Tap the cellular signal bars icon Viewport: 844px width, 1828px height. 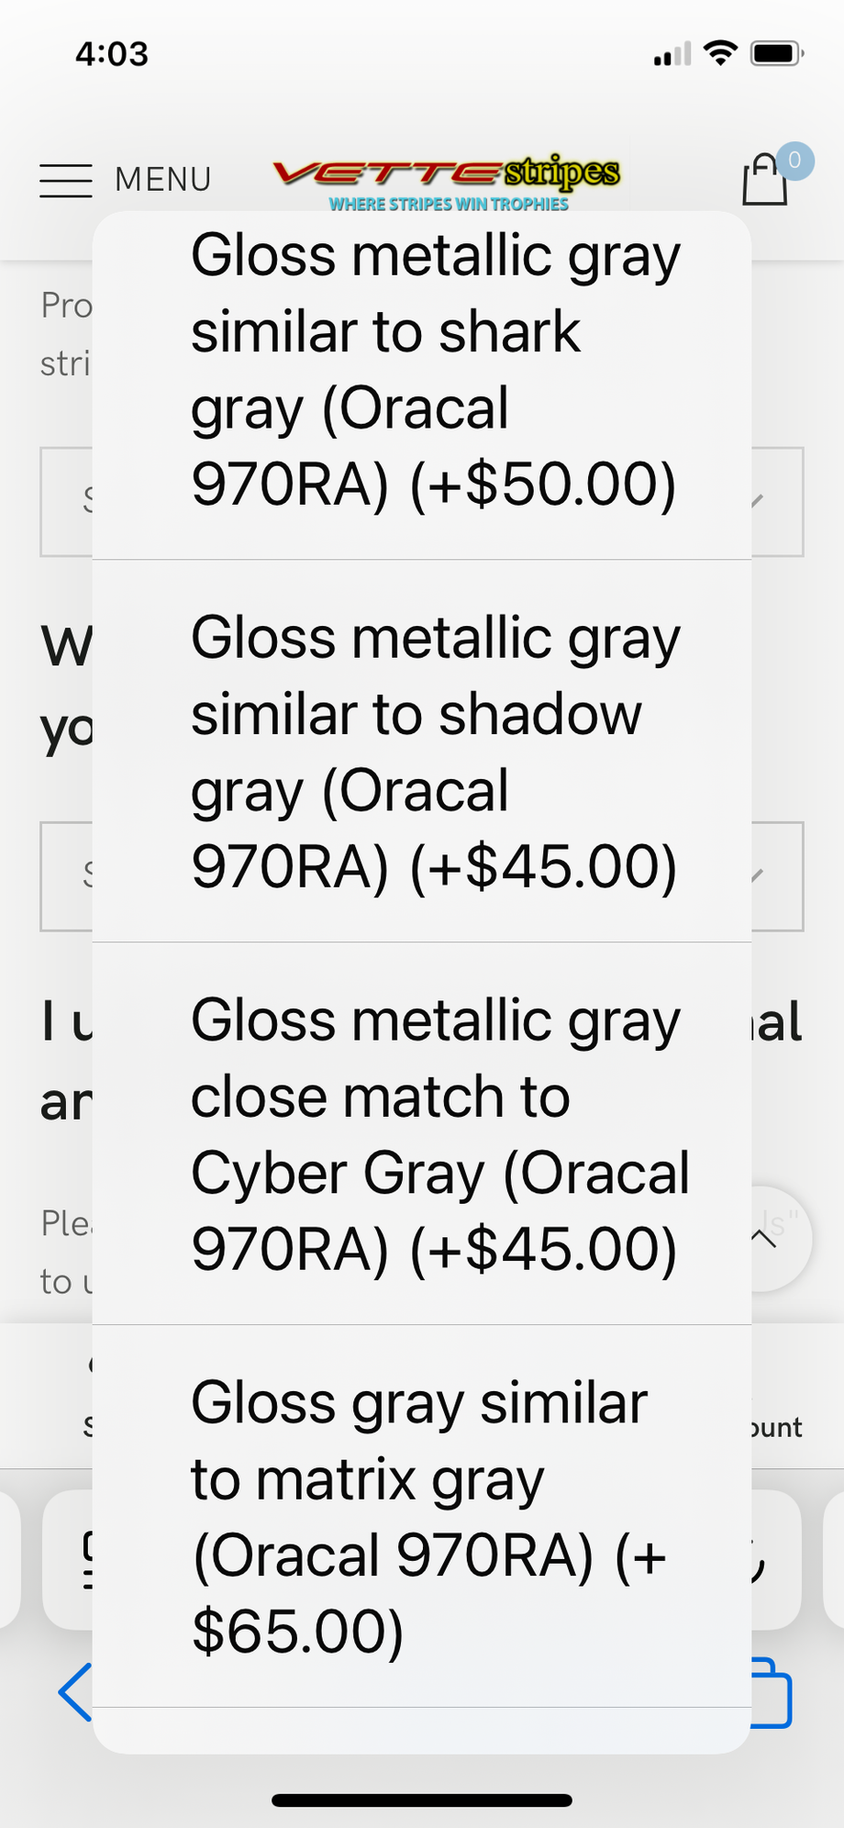(x=672, y=55)
